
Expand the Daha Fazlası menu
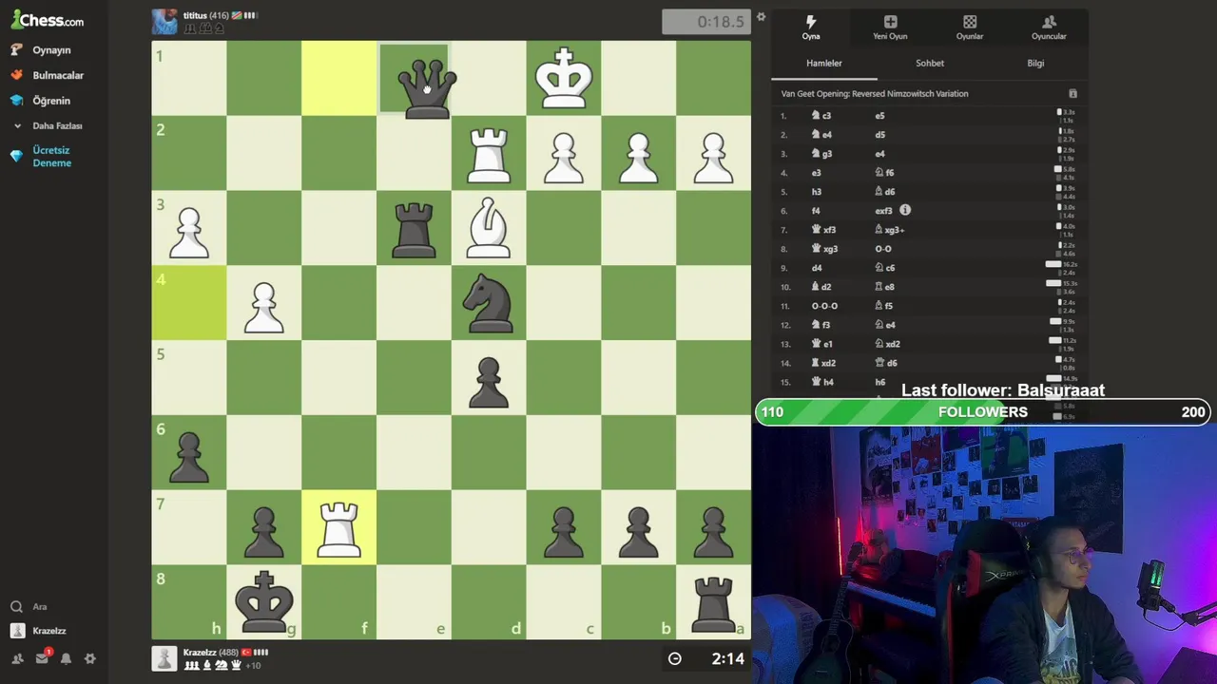(48, 125)
